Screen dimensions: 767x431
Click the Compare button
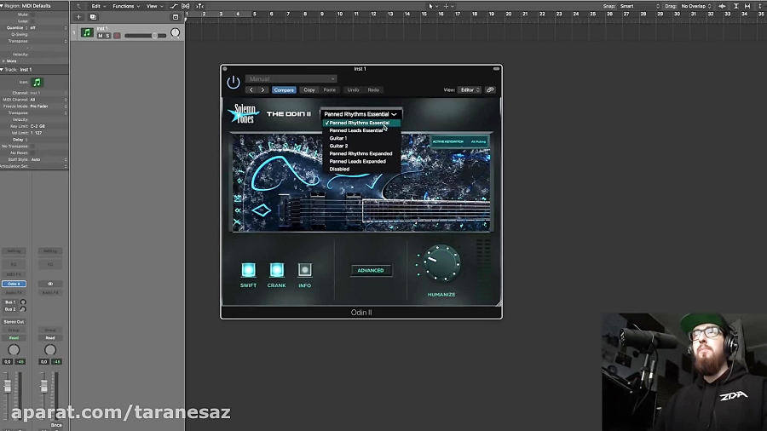284,89
